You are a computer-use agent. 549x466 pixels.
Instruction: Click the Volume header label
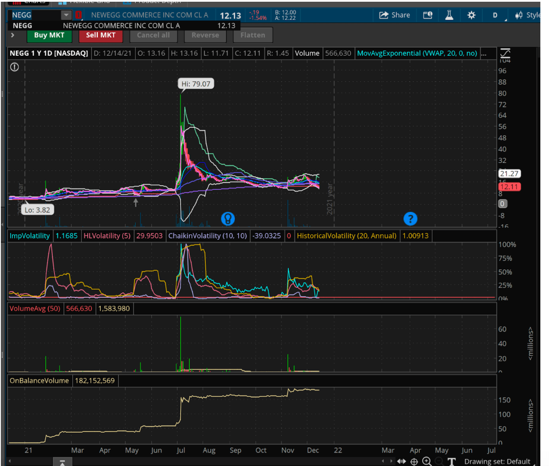(x=307, y=53)
